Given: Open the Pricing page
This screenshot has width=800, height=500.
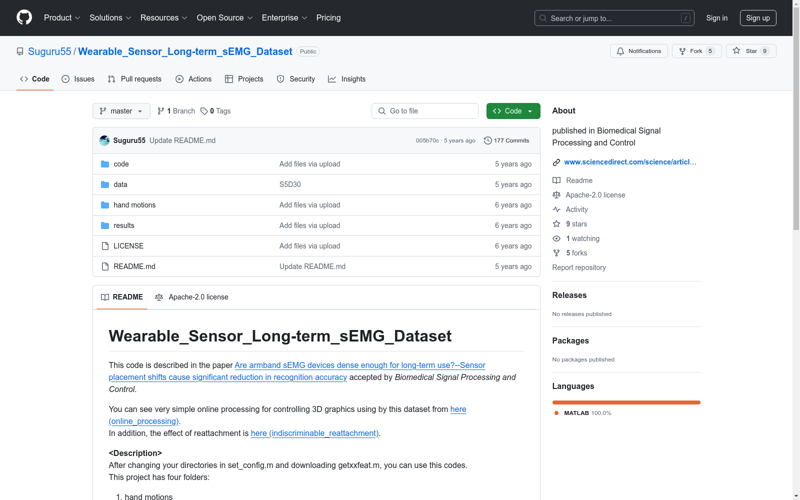Looking at the screenshot, I should pos(328,18).
